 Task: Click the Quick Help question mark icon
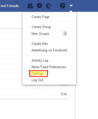pyautogui.click(x=62, y=6)
